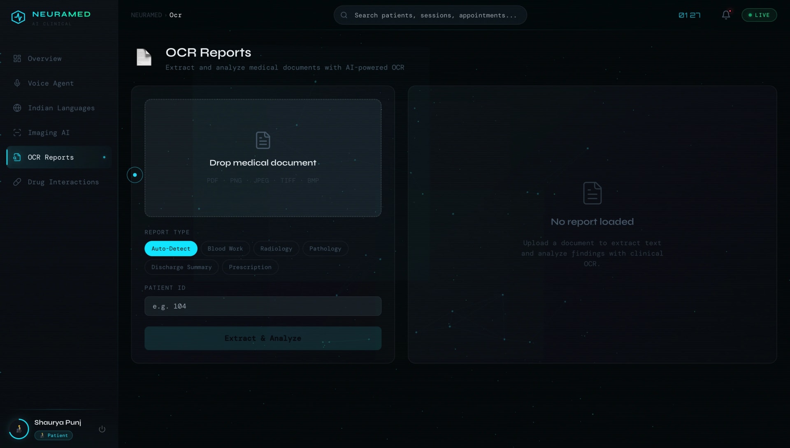Open the Imaging AI scan icon

17,132
